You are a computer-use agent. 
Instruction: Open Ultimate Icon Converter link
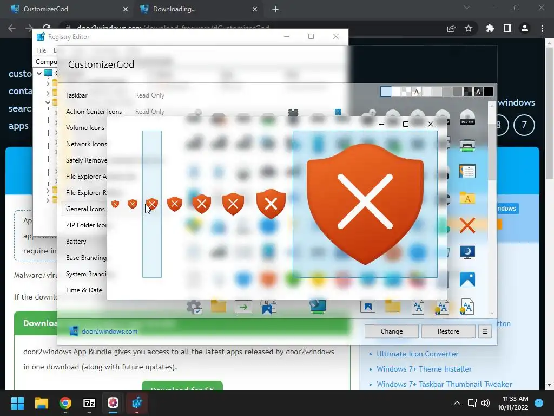(x=417, y=354)
